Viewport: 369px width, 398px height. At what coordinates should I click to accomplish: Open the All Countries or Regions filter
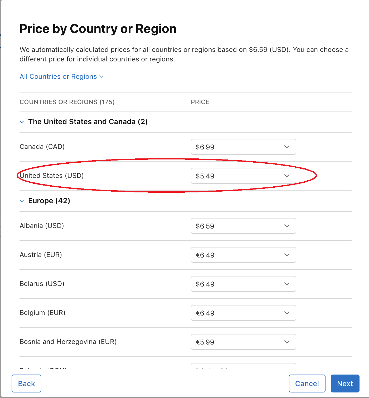click(x=61, y=76)
